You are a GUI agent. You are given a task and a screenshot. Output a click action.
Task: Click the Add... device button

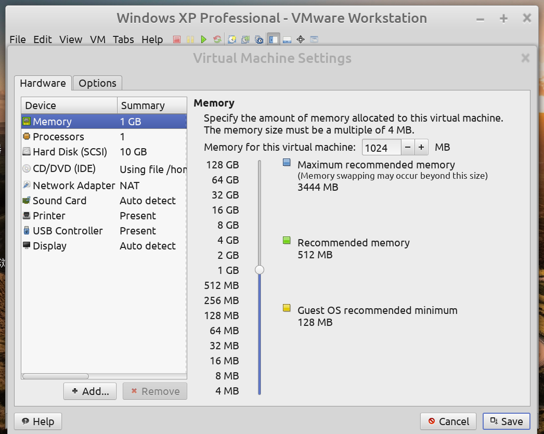90,391
